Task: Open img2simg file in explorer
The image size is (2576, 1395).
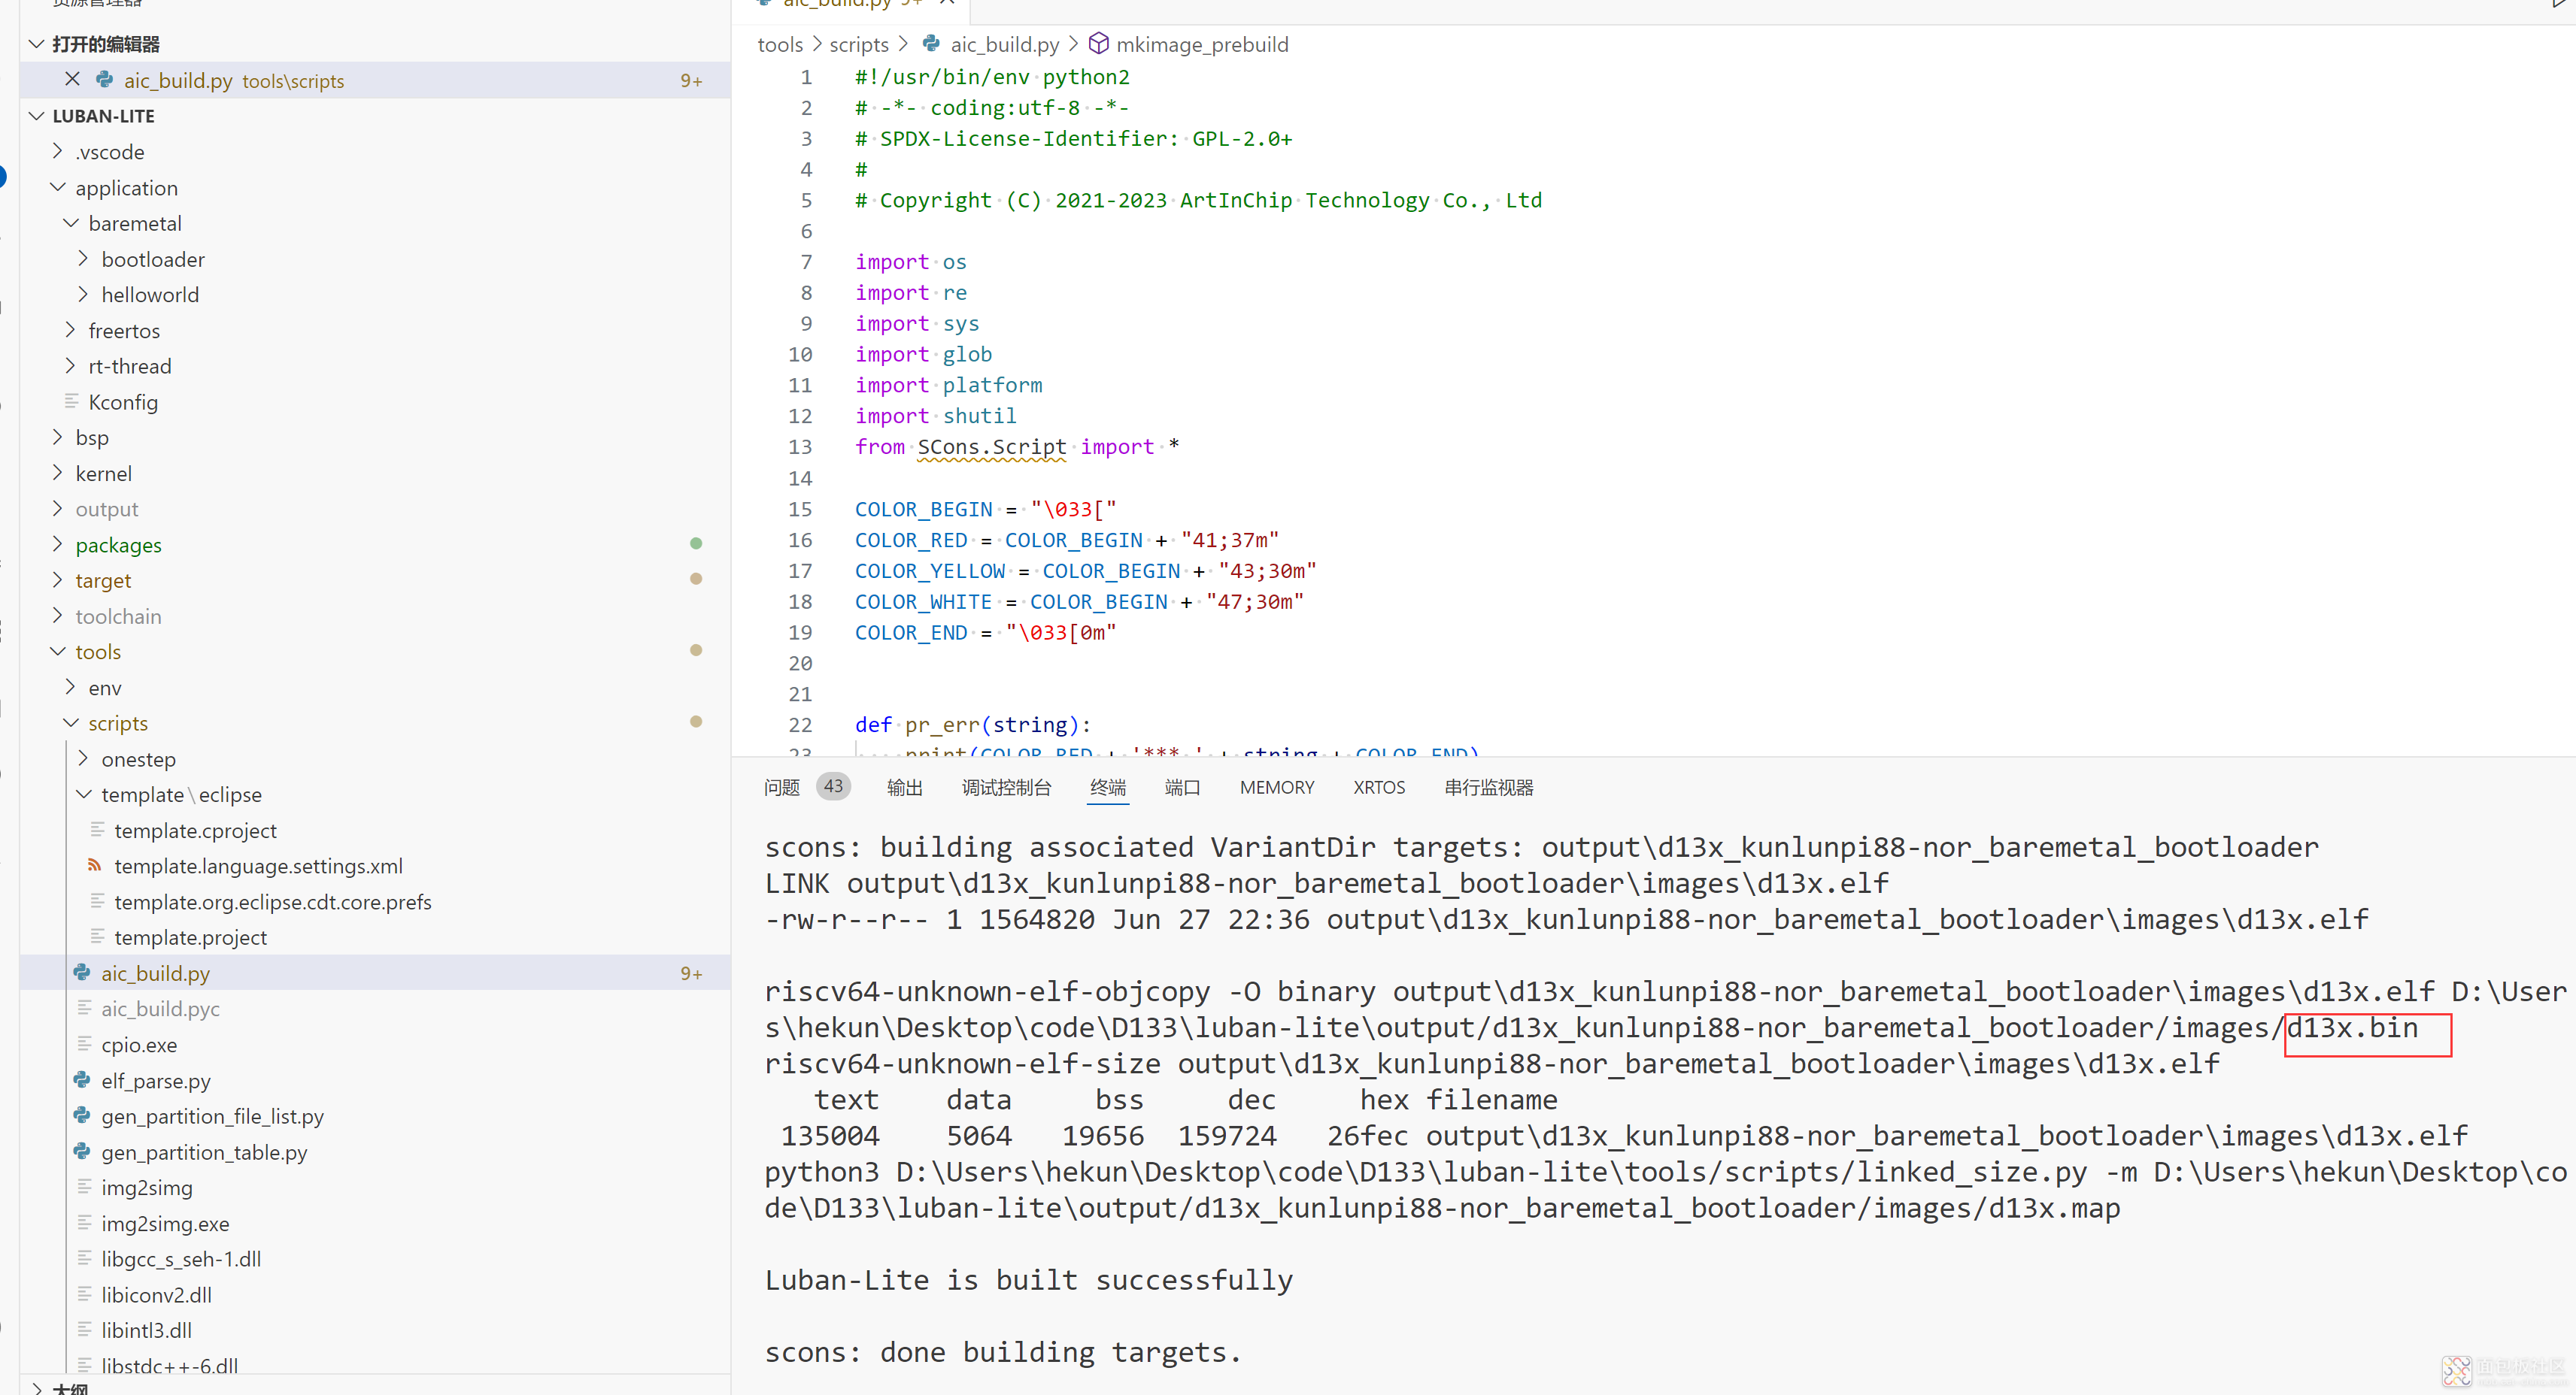Action: (x=146, y=1187)
